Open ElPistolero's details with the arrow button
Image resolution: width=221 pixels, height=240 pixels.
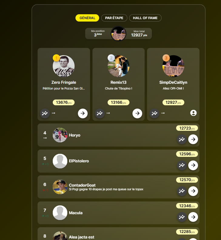(193, 165)
